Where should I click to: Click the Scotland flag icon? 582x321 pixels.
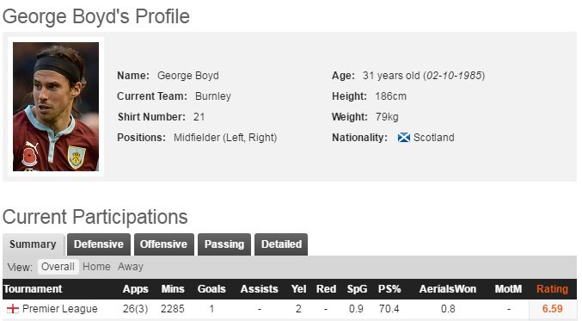coord(404,138)
